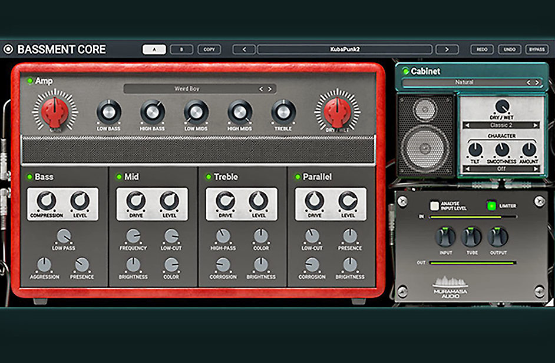Click the High Mids knob

click(240, 112)
